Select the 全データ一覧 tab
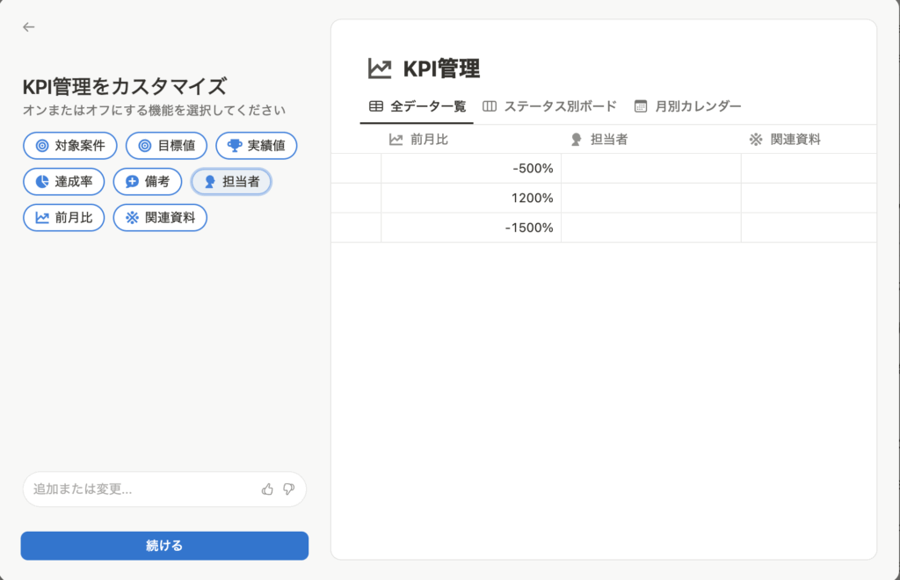The image size is (900, 580). (417, 106)
